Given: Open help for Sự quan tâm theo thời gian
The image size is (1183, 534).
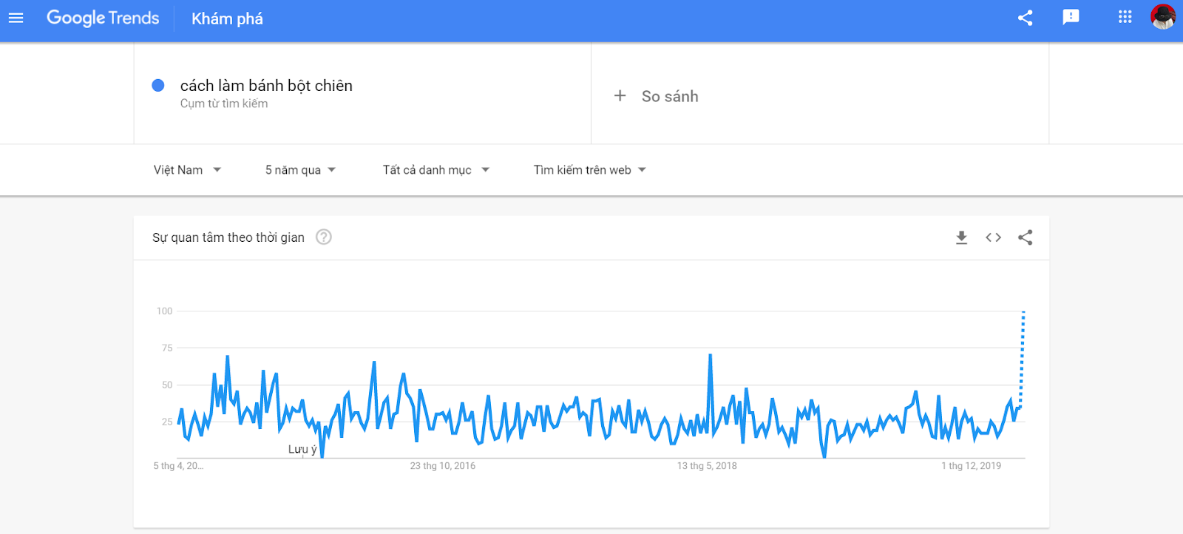Looking at the screenshot, I should click(324, 237).
